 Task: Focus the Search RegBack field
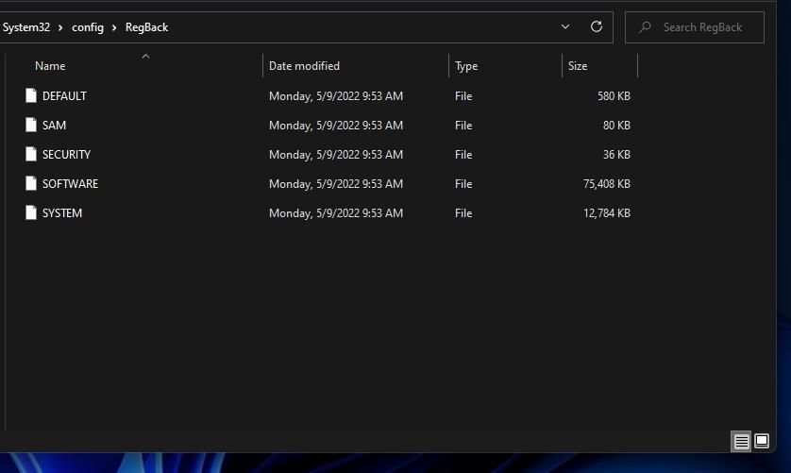coord(695,27)
